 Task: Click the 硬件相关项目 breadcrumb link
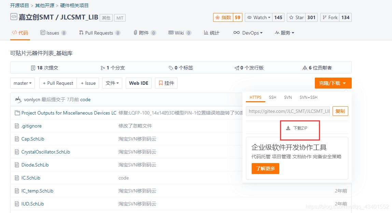click(74, 5)
